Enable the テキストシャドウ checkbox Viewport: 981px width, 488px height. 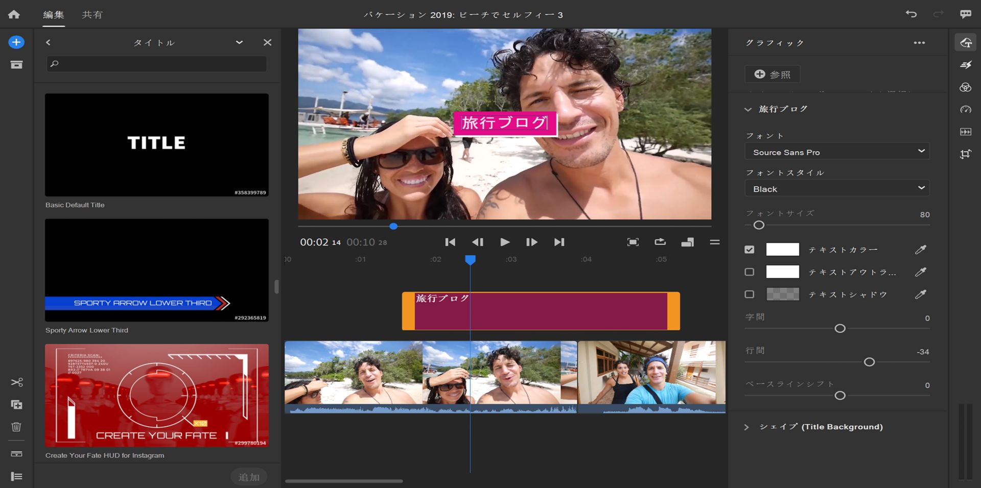(x=750, y=295)
